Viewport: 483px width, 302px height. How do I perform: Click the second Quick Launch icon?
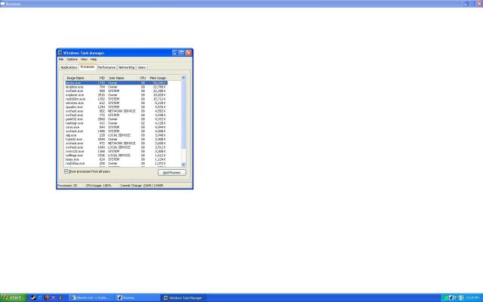click(x=40, y=297)
